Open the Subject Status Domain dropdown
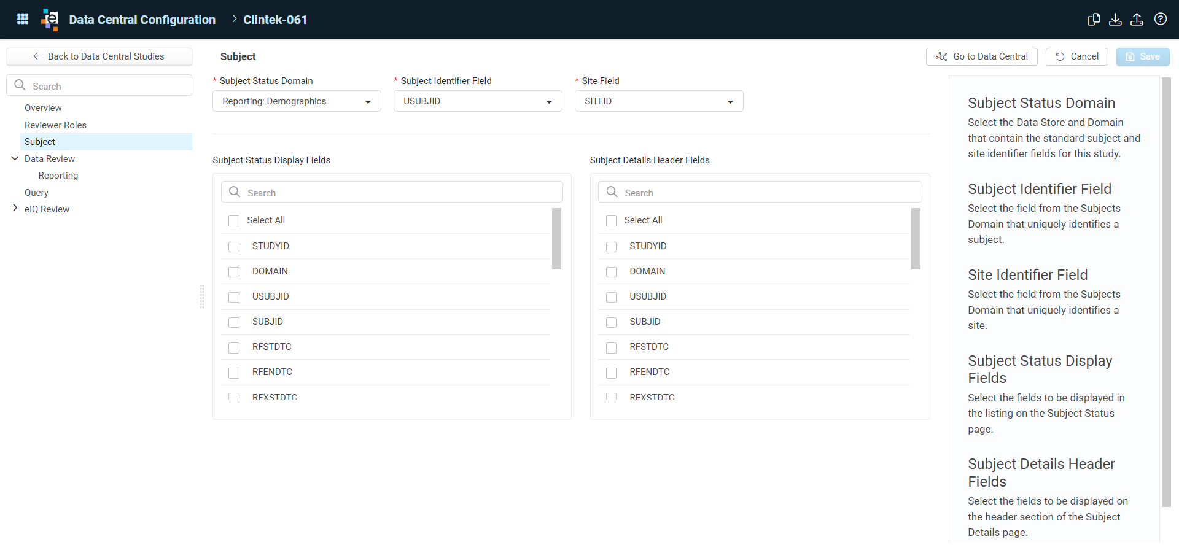1179x553 pixels. (297, 101)
